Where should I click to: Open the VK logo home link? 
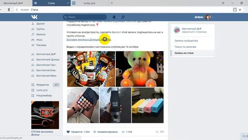tap(34, 17)
